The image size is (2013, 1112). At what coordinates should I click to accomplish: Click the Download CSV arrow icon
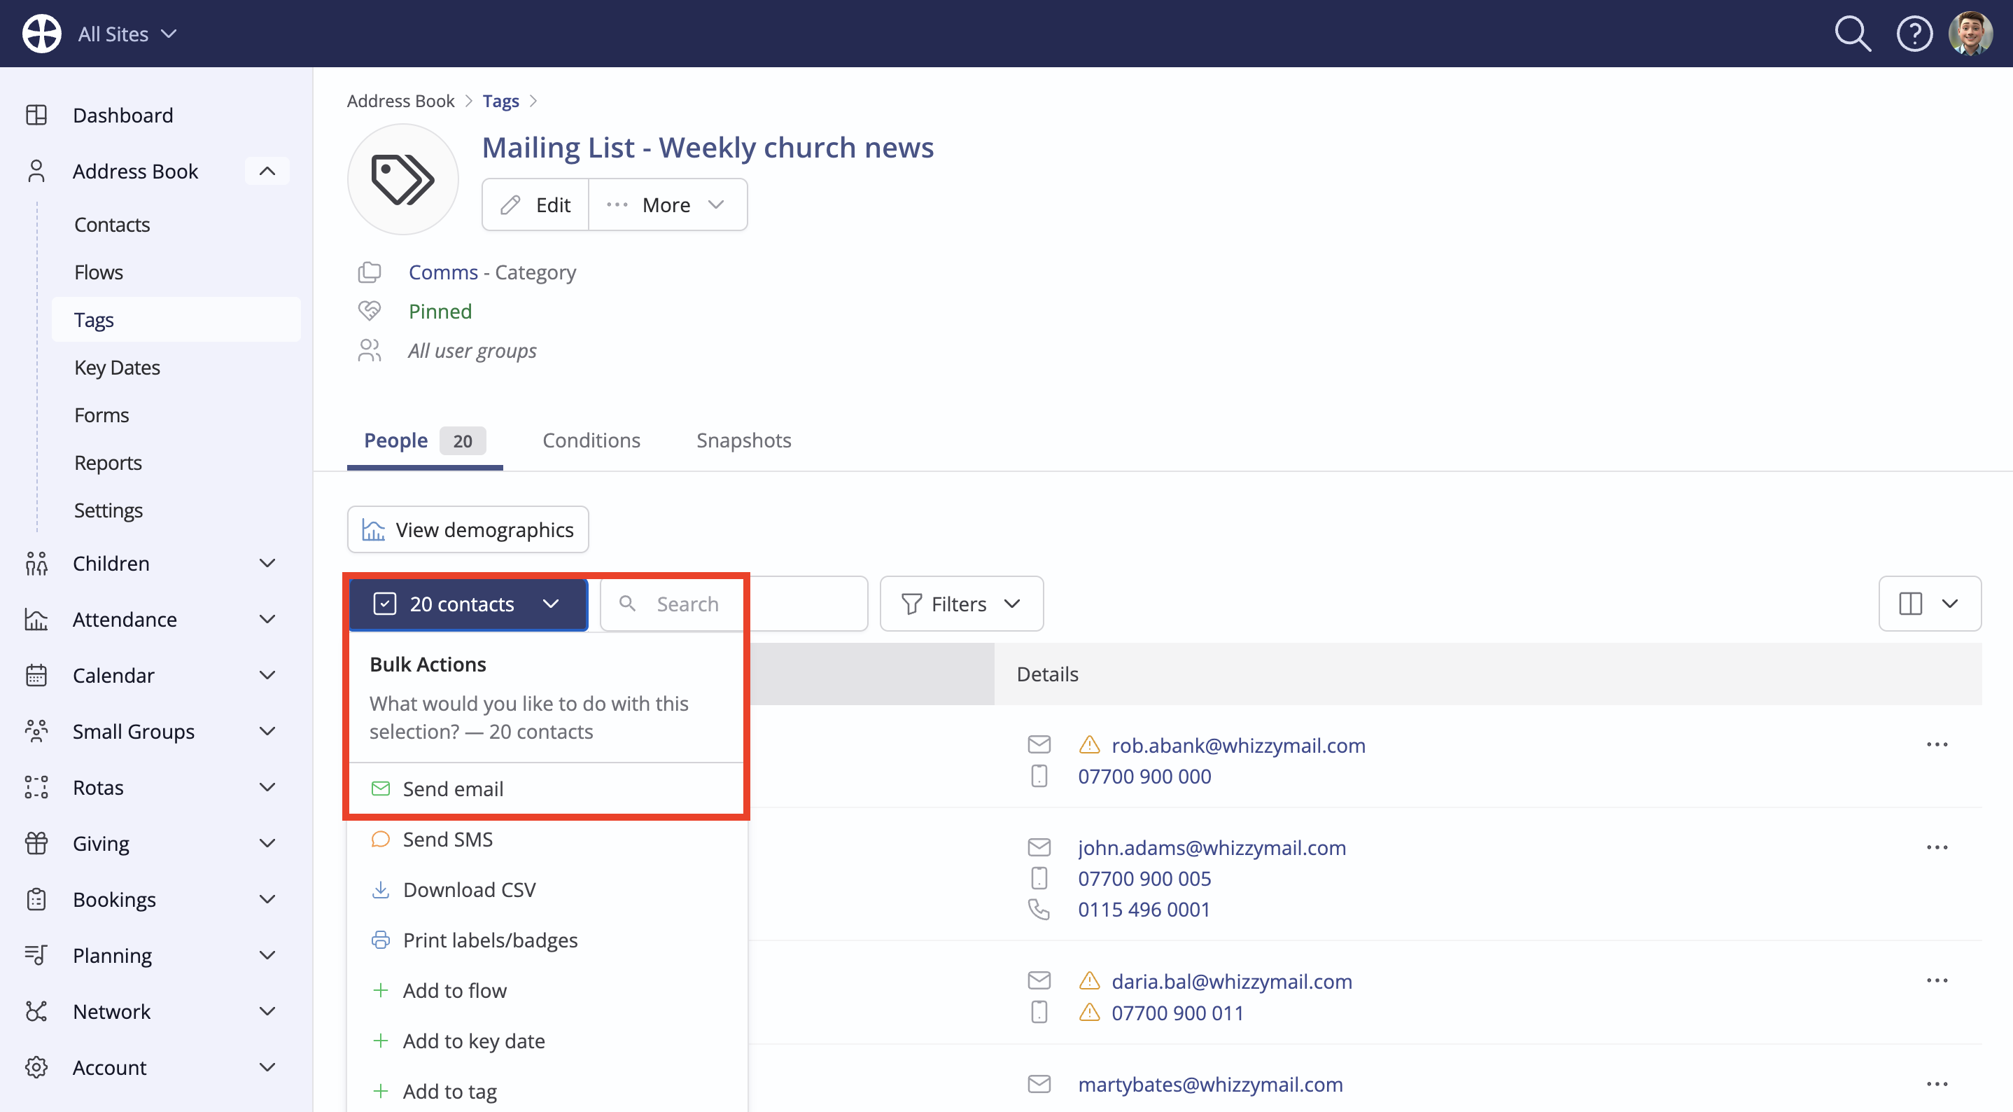pyautogui.click(x=381, y=890)
